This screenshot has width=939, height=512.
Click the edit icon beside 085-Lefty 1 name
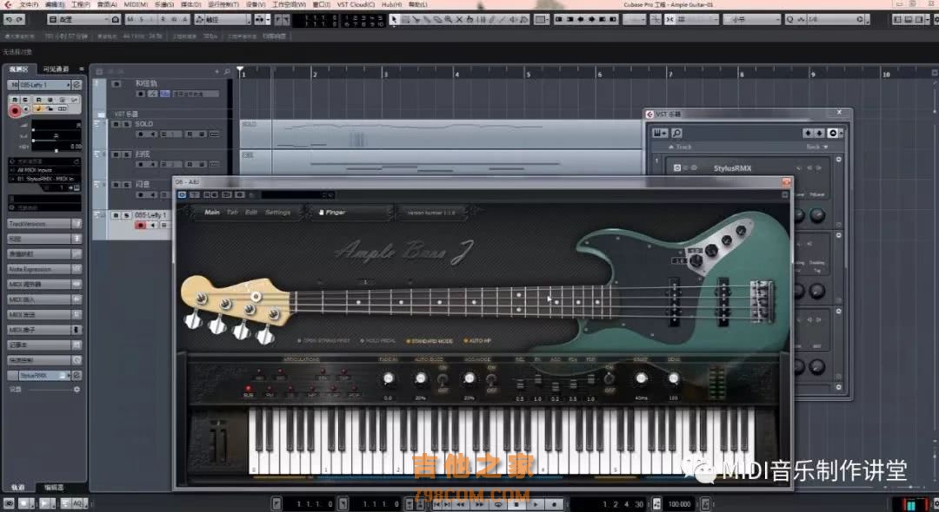(77, 85)
